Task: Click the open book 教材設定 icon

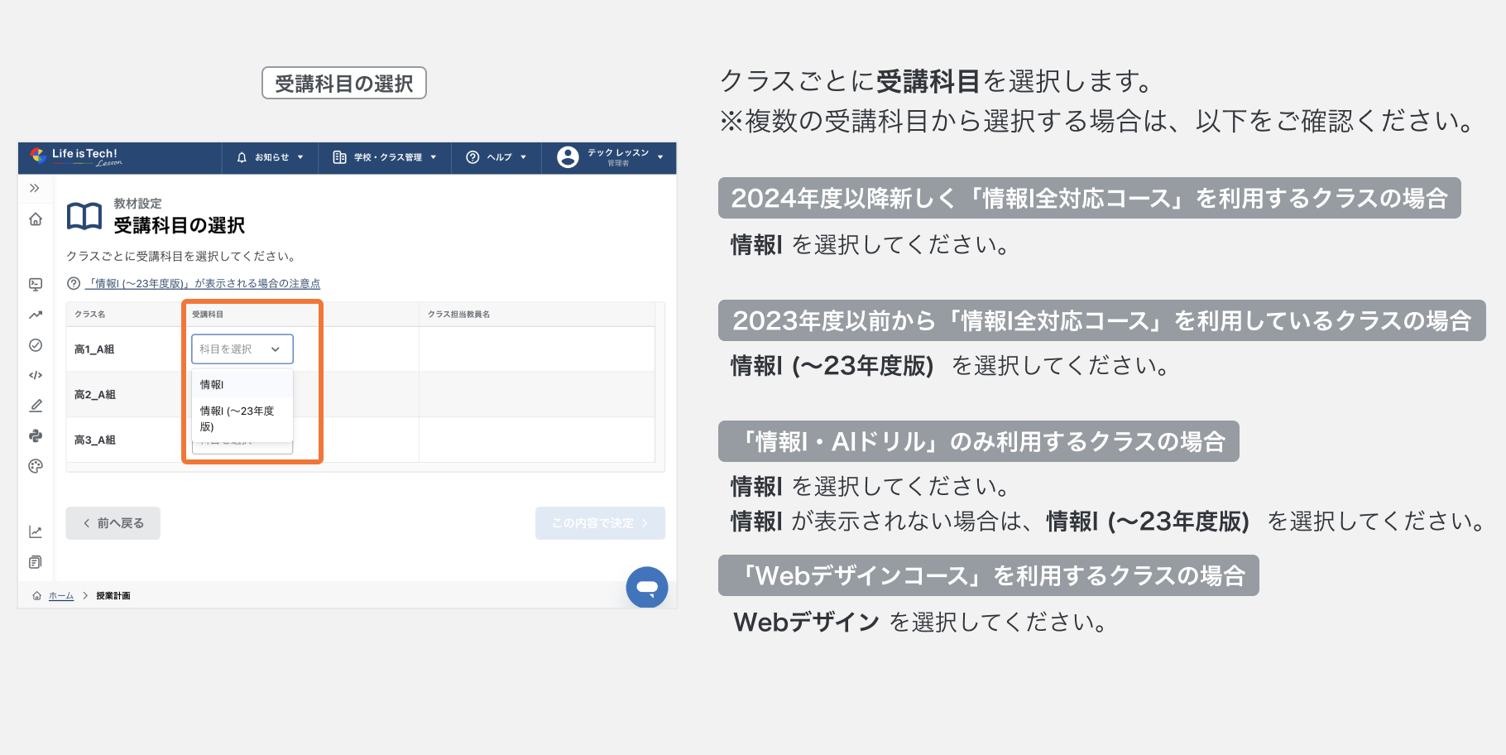Action: [84, 216]
